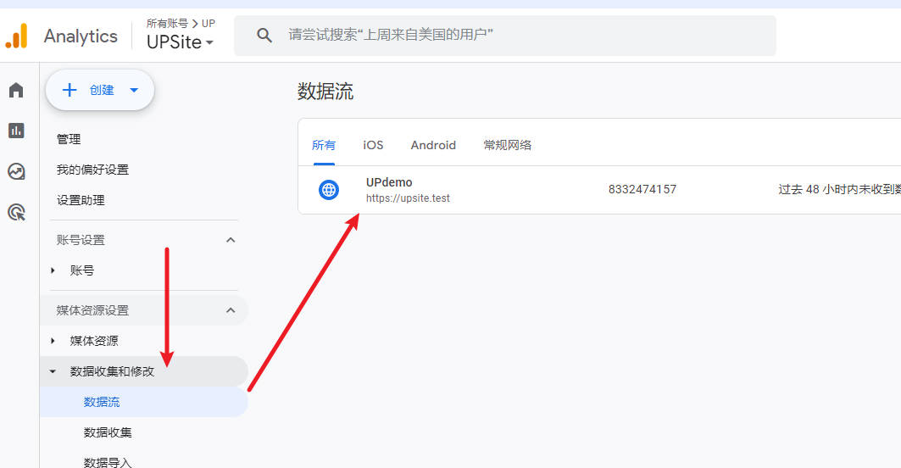This screenshot has height=468, width=901.
Task: Open the UPSite property selector dropdown
Action: (180, 42)
